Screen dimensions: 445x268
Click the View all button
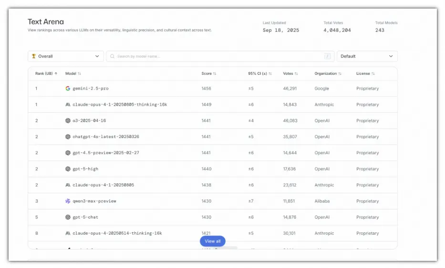pos(213,241)
